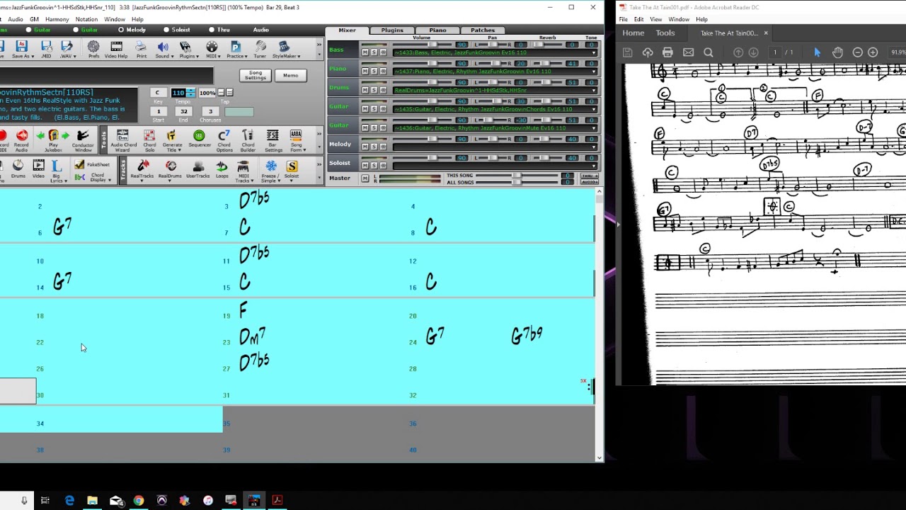Switch to the Patches mixer tab
The height and width of the screenshot is (510, 906).
click(x=483, y=30)
